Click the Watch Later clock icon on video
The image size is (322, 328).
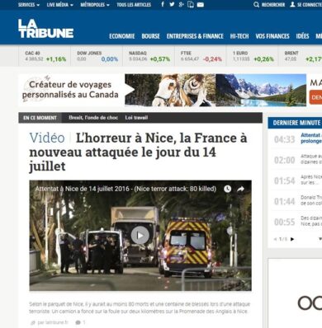(227, 189)
